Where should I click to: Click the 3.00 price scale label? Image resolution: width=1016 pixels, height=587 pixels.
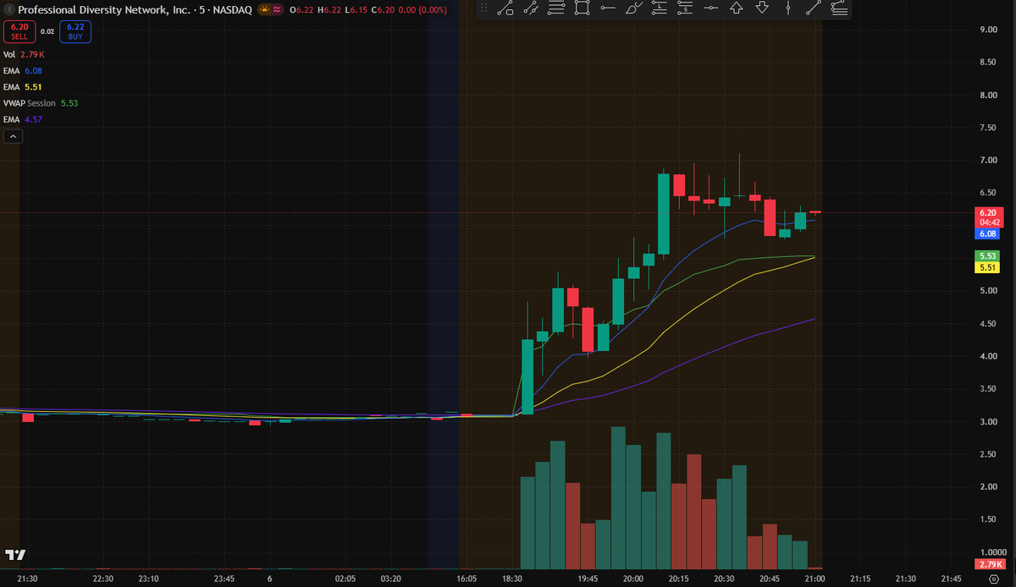987,421
